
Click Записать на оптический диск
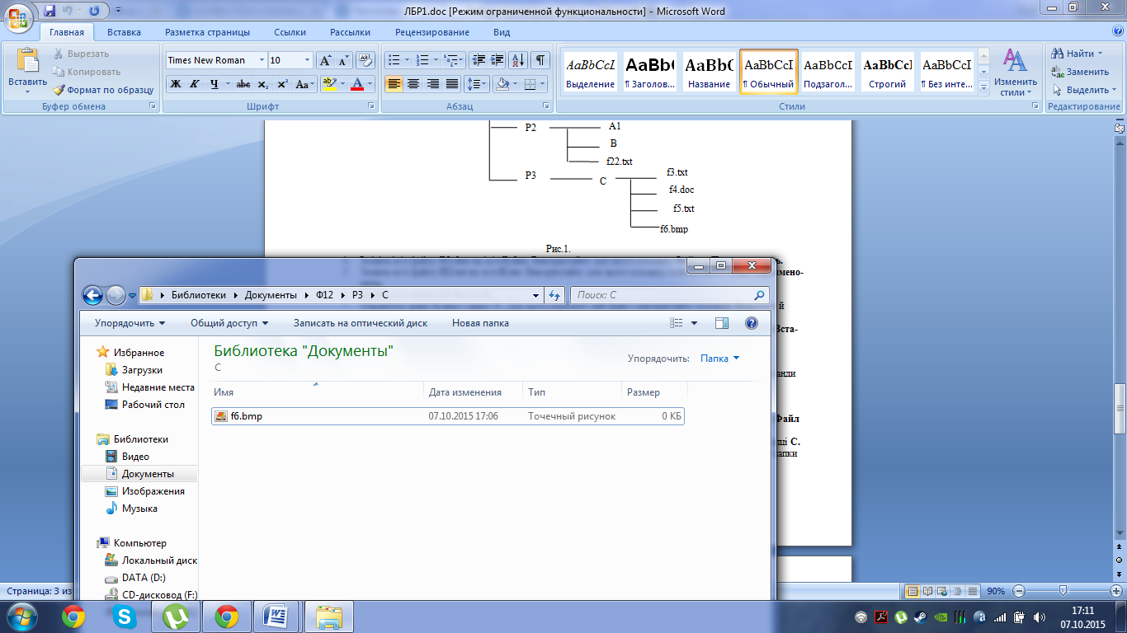pyautogui.click(x=361, y=323)
